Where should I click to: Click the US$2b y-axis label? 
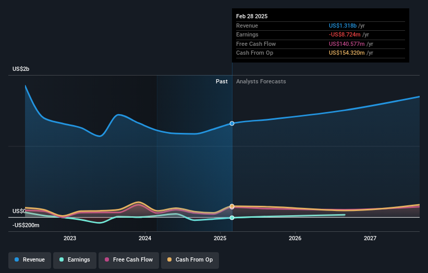click(x=21, y=69)
